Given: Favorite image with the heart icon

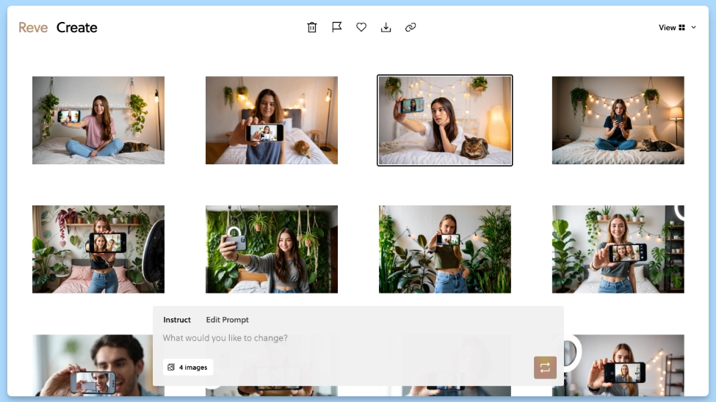Looking at the screenshot, I should (361, 27).
